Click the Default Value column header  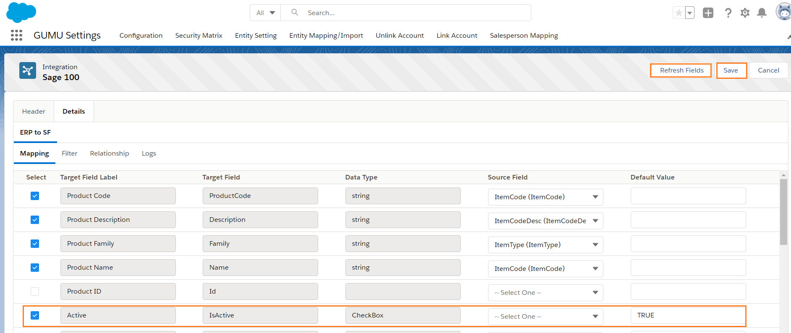point(652,177)
